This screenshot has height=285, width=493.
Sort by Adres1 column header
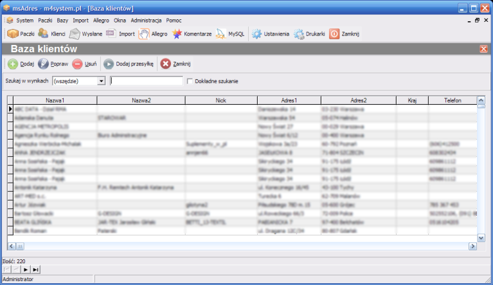coord(289,100)
